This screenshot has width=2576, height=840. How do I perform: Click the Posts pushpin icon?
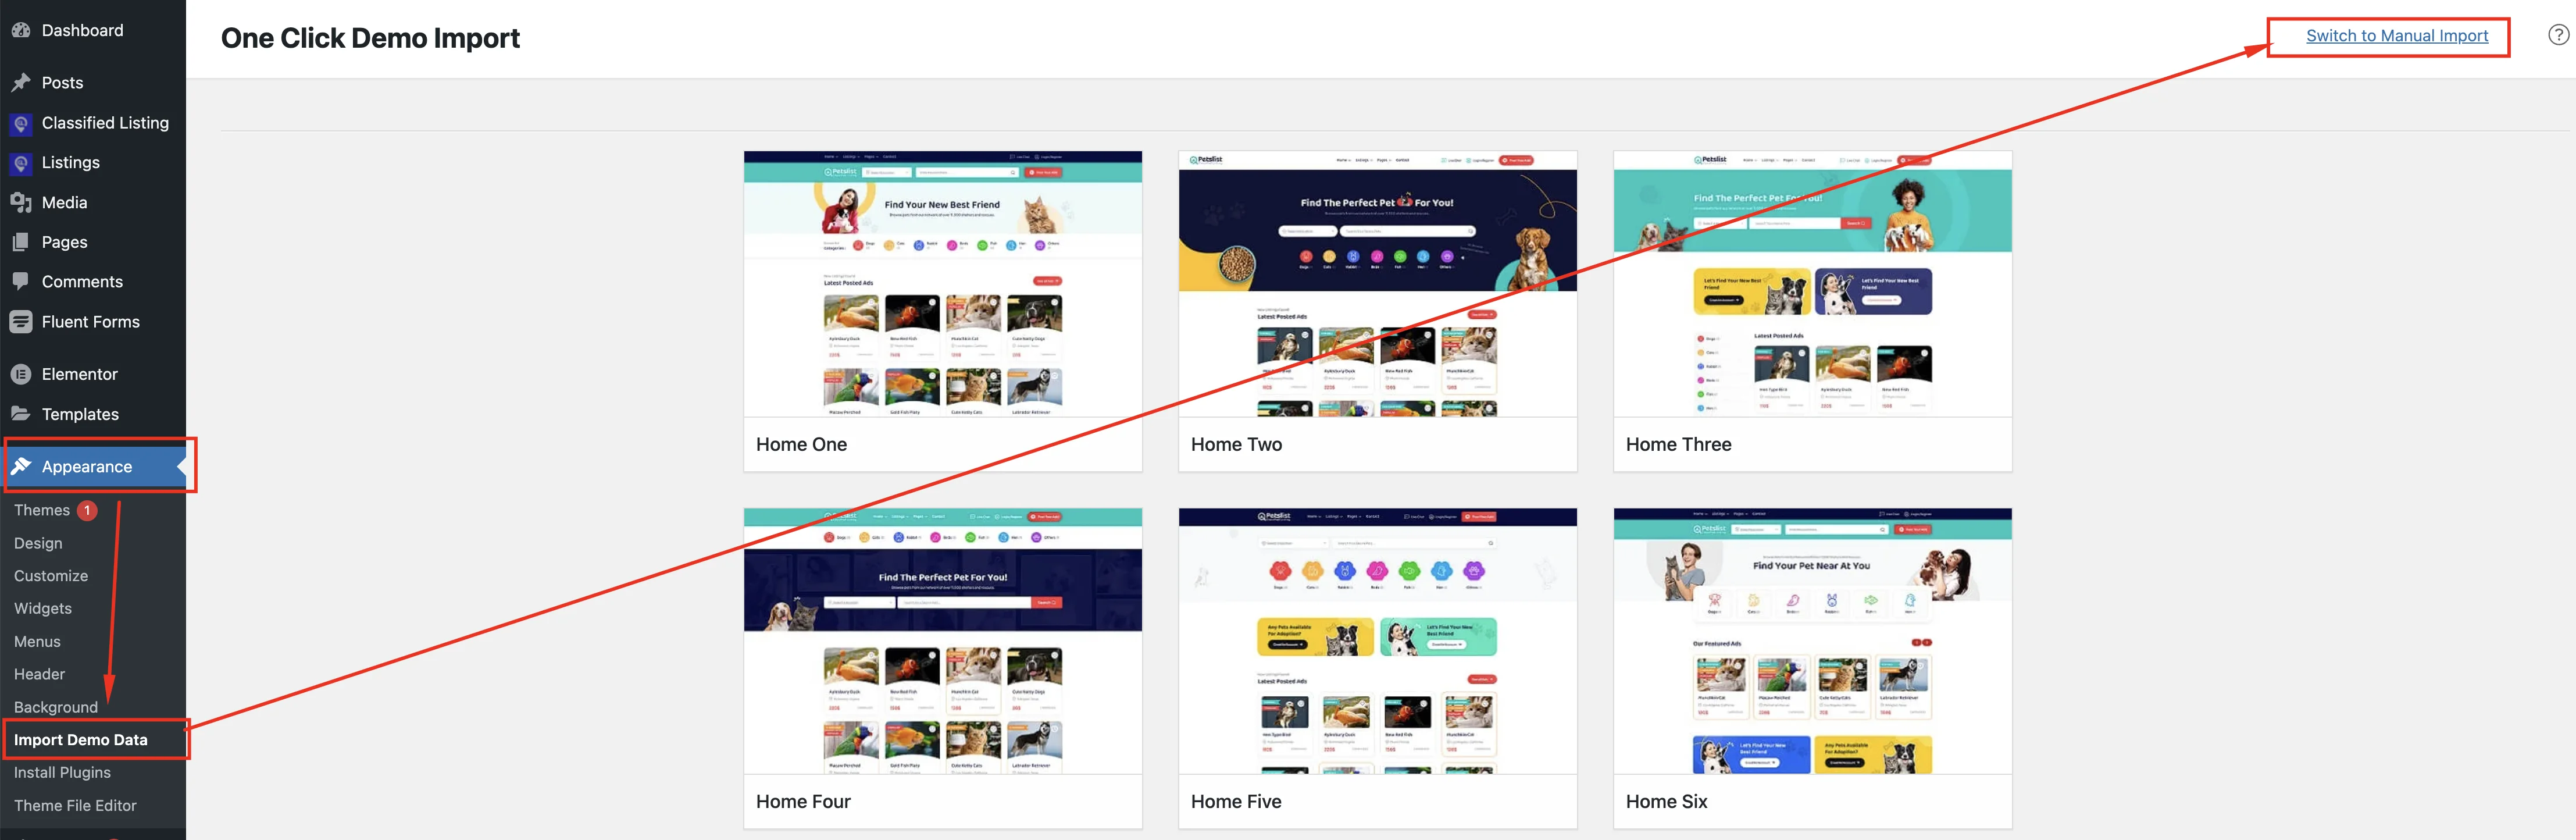coord(21,82)
